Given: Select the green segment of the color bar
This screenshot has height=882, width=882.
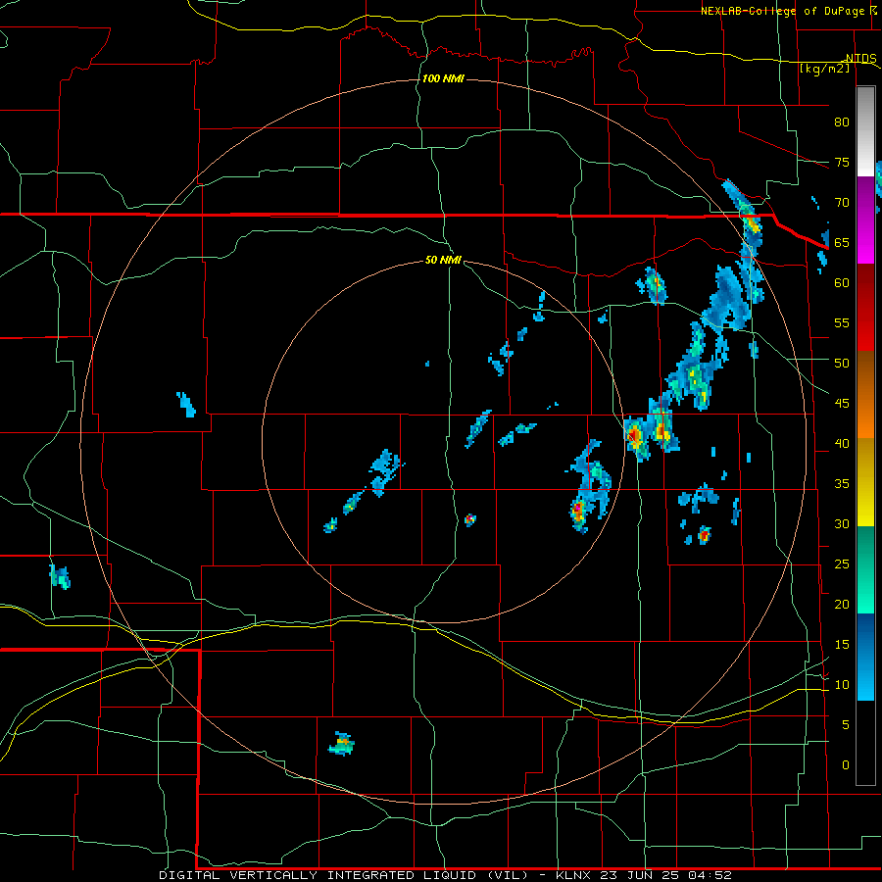Looking at the screenshot, I should [x=865, y=569].
